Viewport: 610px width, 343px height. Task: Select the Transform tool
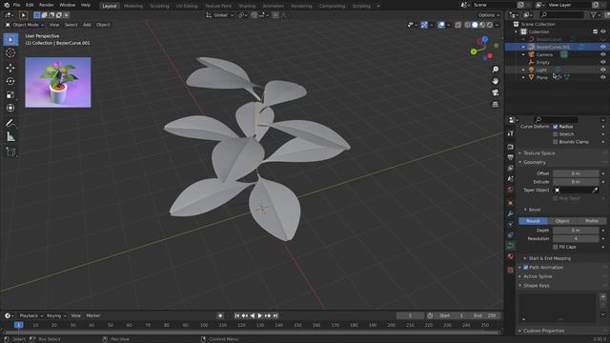(10, 108)
